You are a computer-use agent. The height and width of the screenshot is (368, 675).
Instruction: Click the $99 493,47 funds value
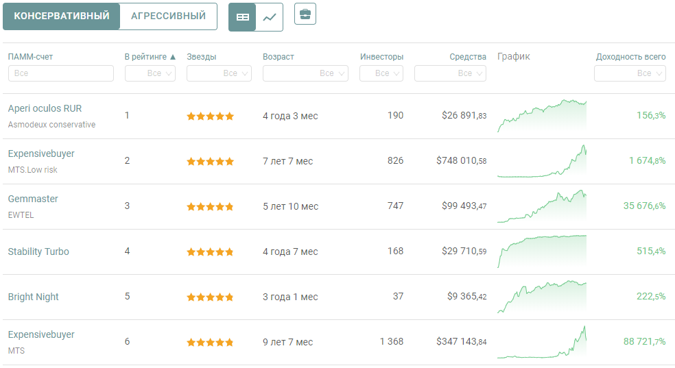[x=464, y=206]
